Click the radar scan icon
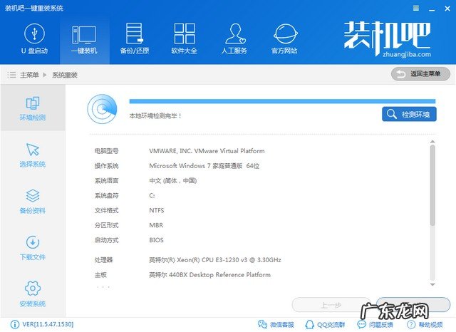Viewport: 456px width, 332px height. 102,109
